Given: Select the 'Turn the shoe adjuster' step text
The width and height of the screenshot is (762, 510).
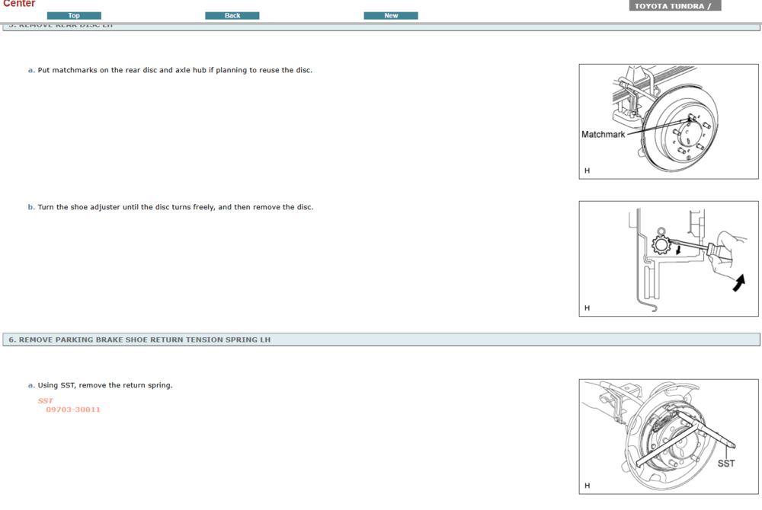Looking at the screenshot, I should point(175,207).
